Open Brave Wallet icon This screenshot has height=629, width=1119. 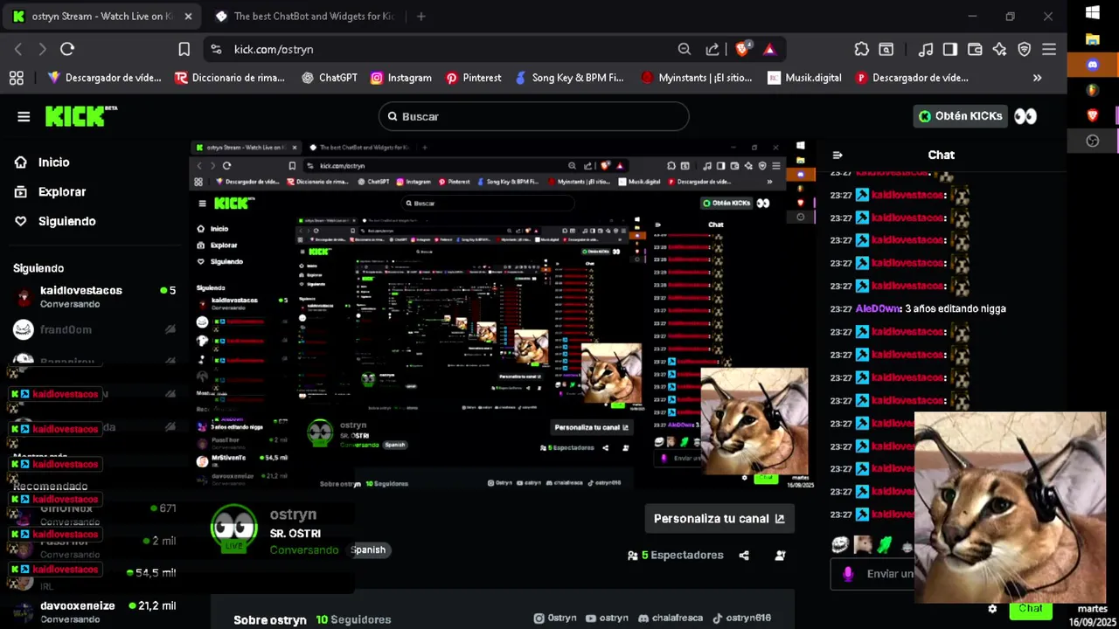coord(975,50)
